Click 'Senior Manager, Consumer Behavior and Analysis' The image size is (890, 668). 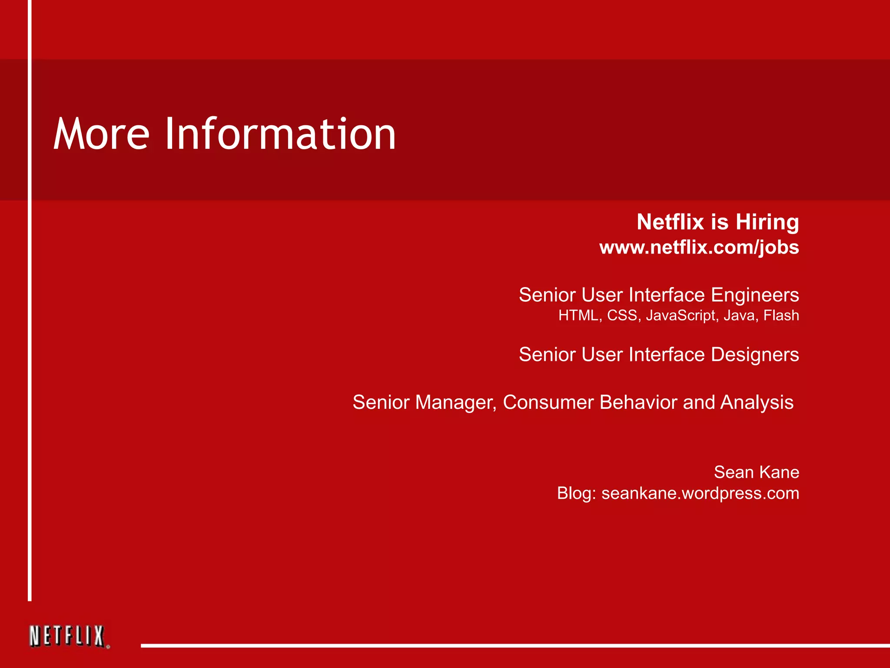pyautogui.click(x=573, y=403)
